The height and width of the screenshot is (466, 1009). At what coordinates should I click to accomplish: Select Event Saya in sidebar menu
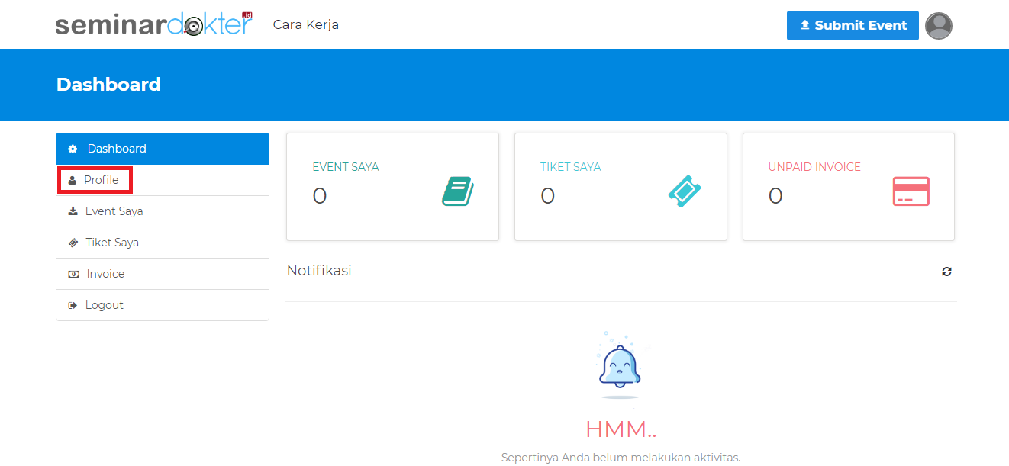[114, 211]
